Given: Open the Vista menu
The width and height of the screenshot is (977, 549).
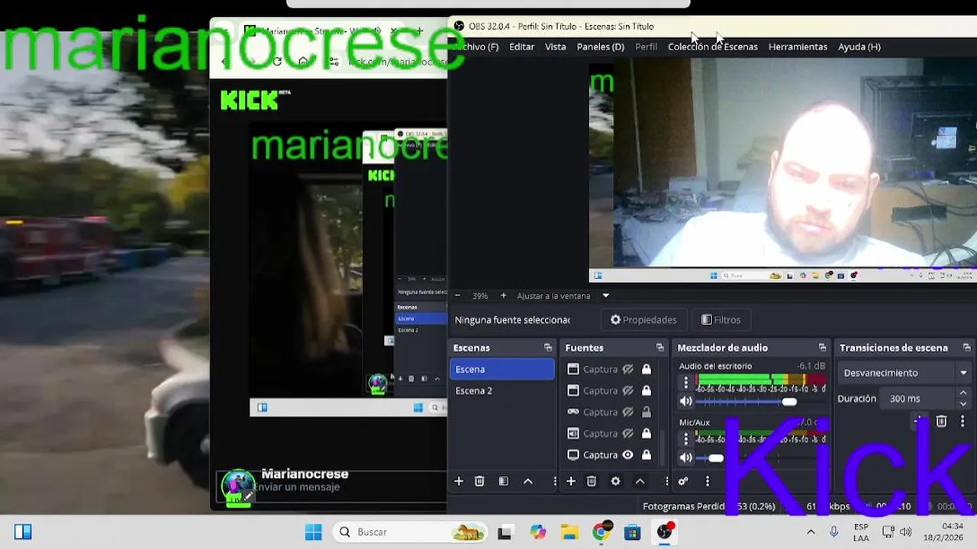Looking at the screenshot, I should pyautogui.click(x=556, y=47).
